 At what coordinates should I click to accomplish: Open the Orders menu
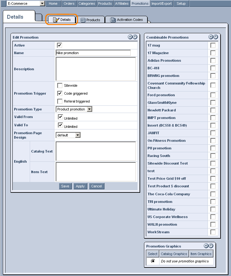pos(69,3)
